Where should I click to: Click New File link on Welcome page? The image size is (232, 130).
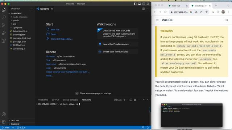[x=55, y=30]
